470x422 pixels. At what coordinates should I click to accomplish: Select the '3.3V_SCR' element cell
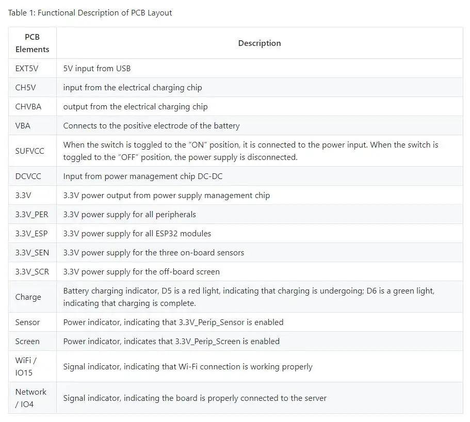(33, 271)
